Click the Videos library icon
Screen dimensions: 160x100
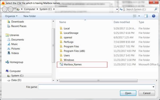(x=9, y=53)
